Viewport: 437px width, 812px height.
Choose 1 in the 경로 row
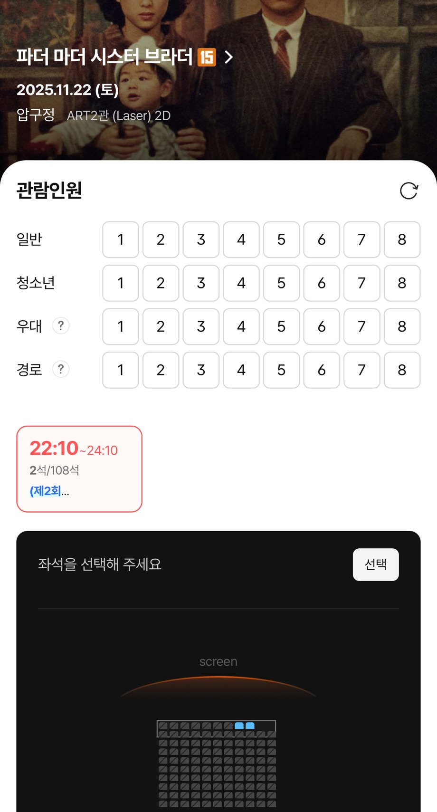coord(121,370)
